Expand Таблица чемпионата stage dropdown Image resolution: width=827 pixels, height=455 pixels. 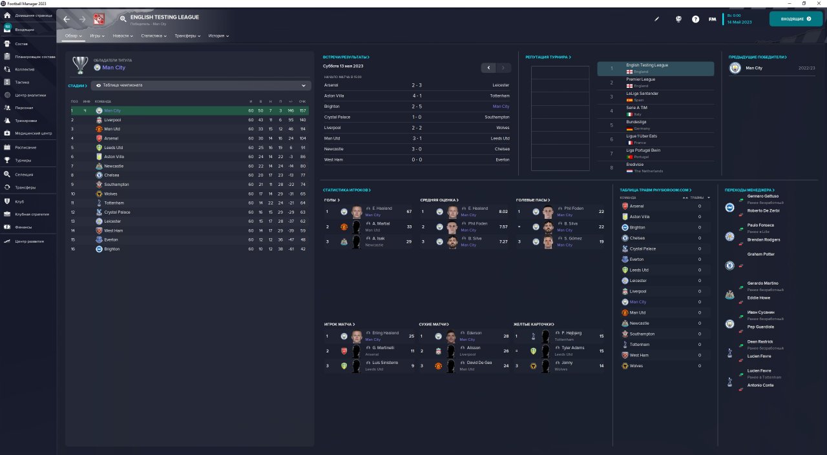point(201,85)
